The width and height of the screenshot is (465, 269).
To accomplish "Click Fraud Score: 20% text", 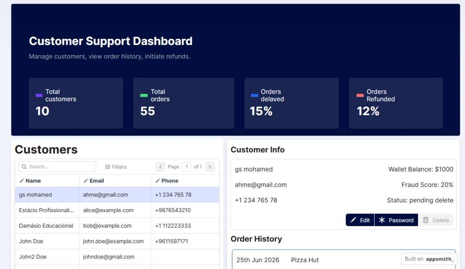I will 427,185.
